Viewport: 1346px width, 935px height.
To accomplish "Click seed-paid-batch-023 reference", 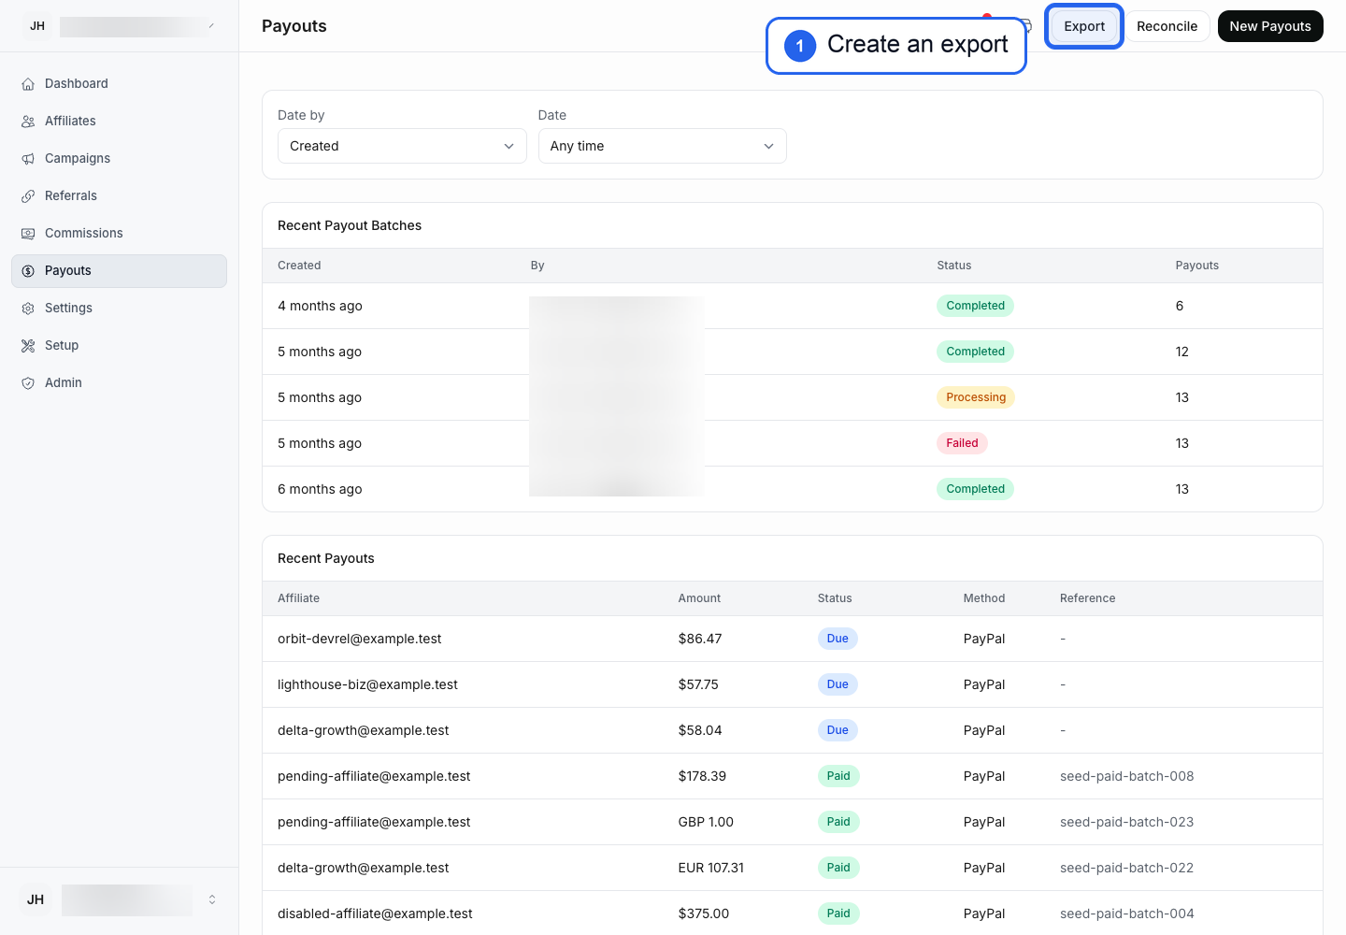I will pos(1127,822).
